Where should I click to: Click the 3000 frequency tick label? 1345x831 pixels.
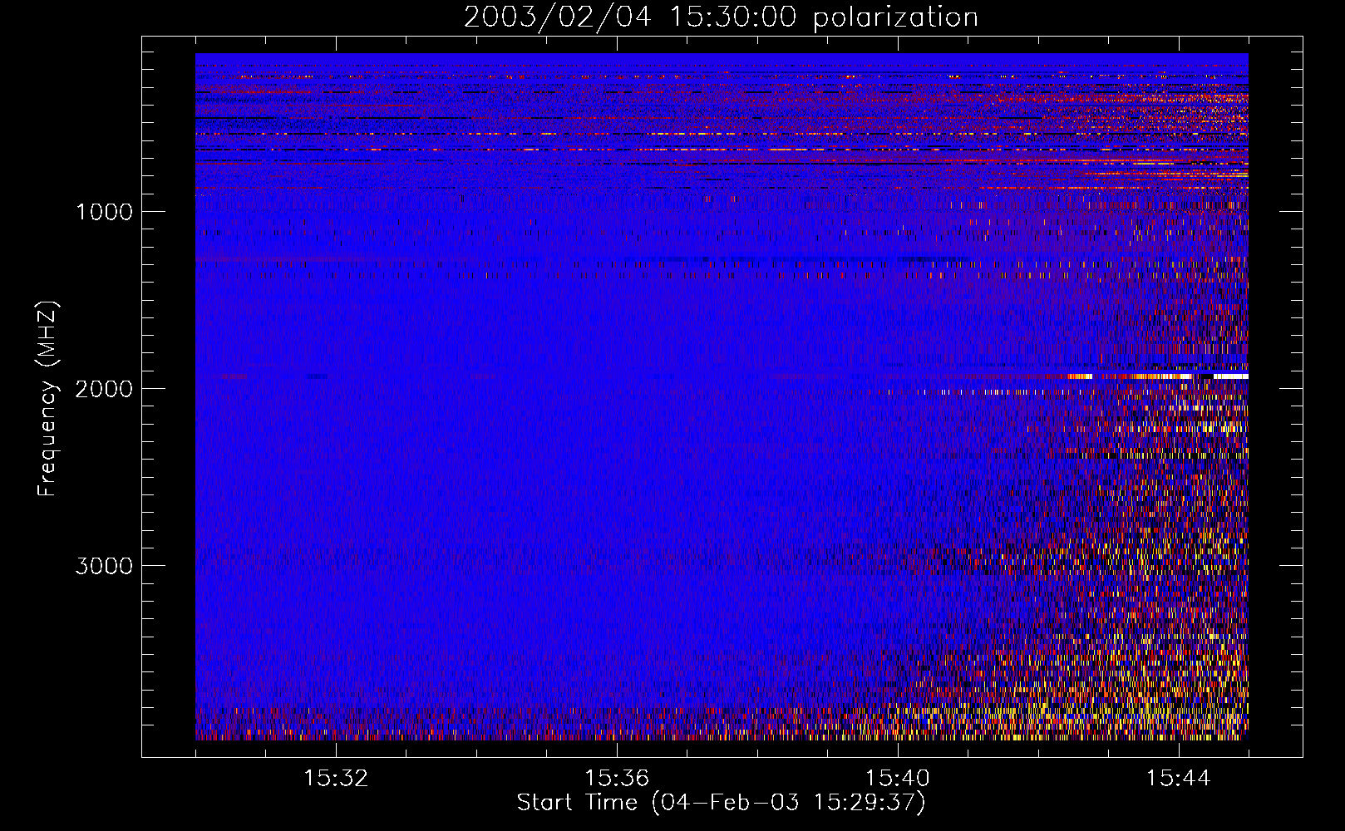[104, 566]
